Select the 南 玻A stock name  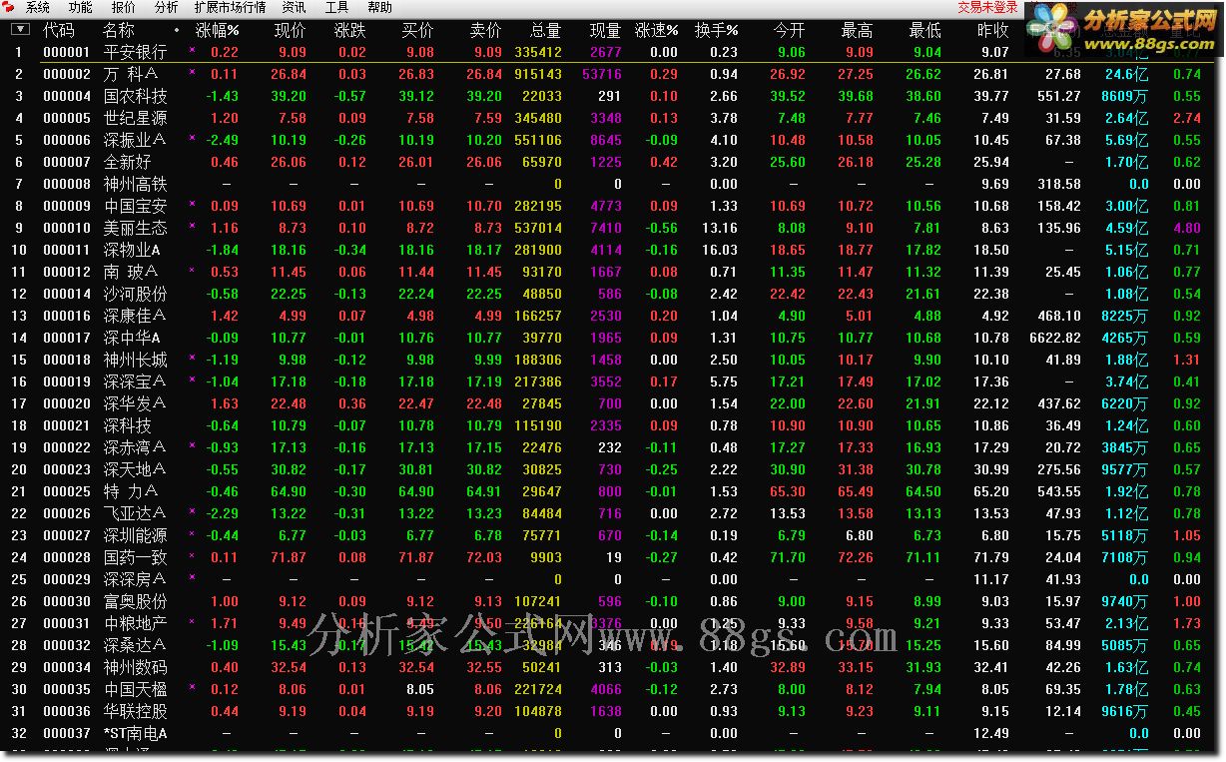131,272
